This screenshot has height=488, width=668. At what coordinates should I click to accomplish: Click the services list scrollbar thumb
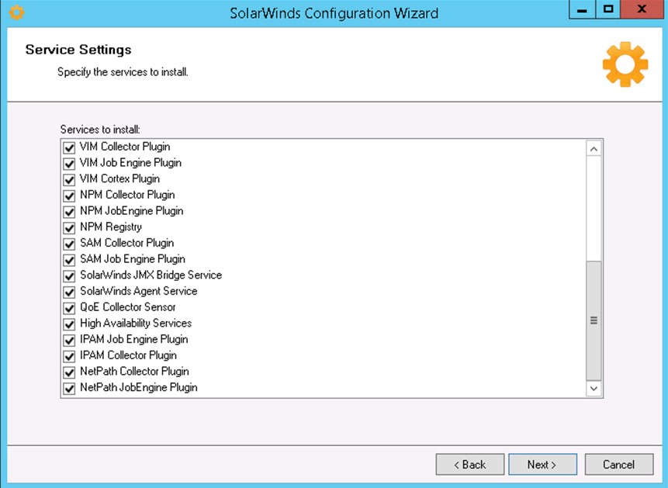click(594, 320)
